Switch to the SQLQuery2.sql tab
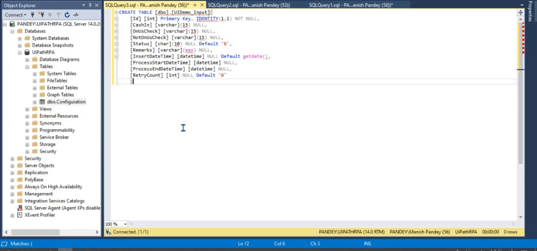Screen dimensions: 537x251 [x=249, y=5]
